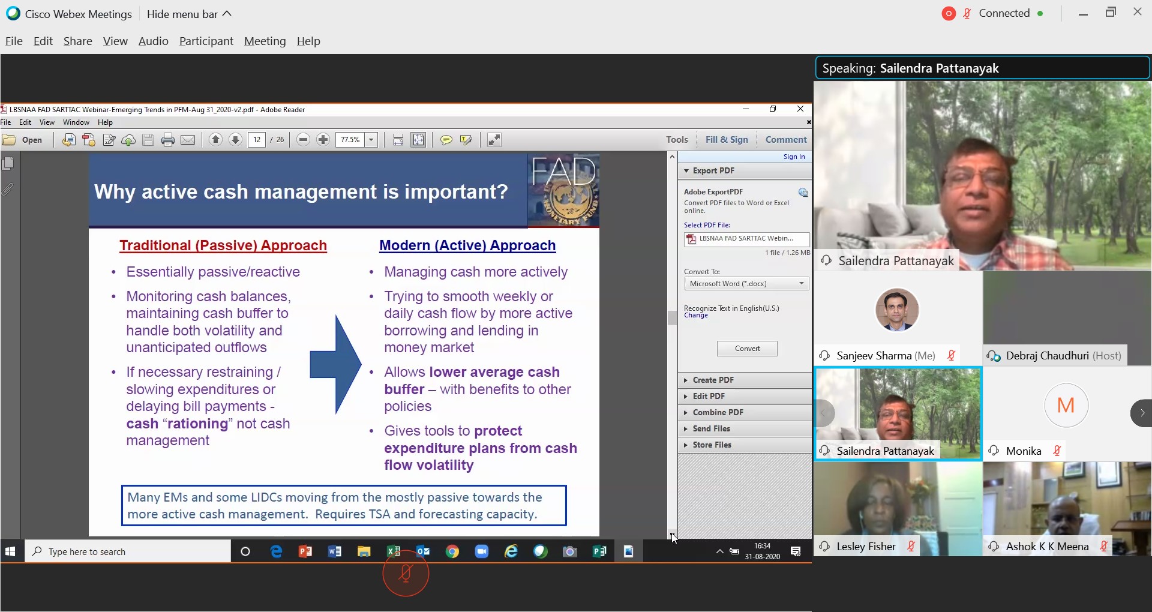Select the LBSNAA FAD SARTTAC Webin file entry

pyautogui.click(x=746, y=239)
